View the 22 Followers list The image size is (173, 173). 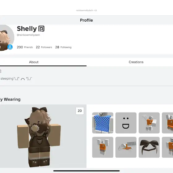pyautogui.click(x=44, y=47)
